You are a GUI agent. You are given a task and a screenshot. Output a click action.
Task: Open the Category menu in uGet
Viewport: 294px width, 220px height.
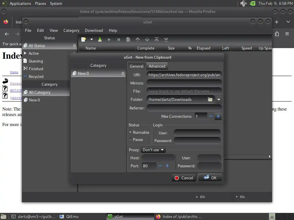pos(71,30)
